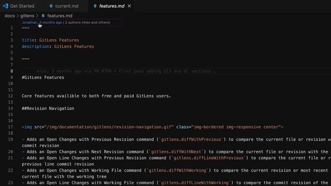Viewport: 331px width, 186px height.
Task: Click the 'title' key on line 3
Action: click(x=28, y=40)
